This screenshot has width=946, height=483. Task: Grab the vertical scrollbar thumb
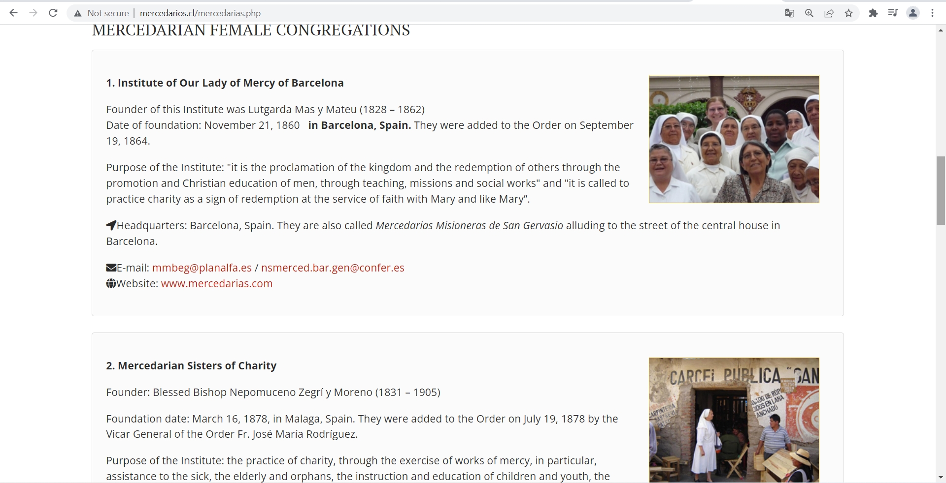[x=941, y=190]
